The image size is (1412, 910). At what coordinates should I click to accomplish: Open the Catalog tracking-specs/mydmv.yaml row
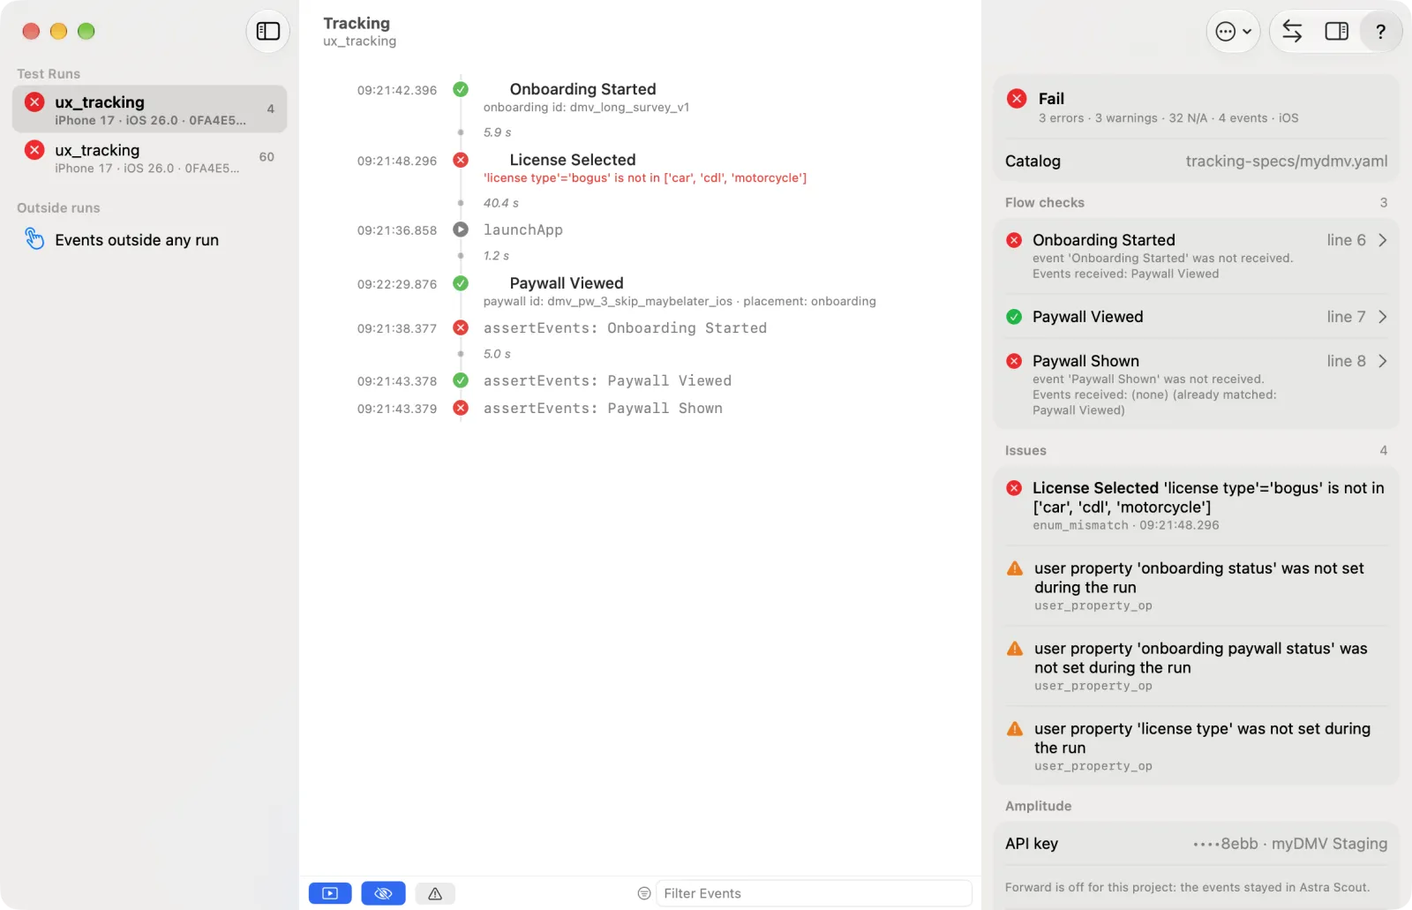click(1196, 162)
